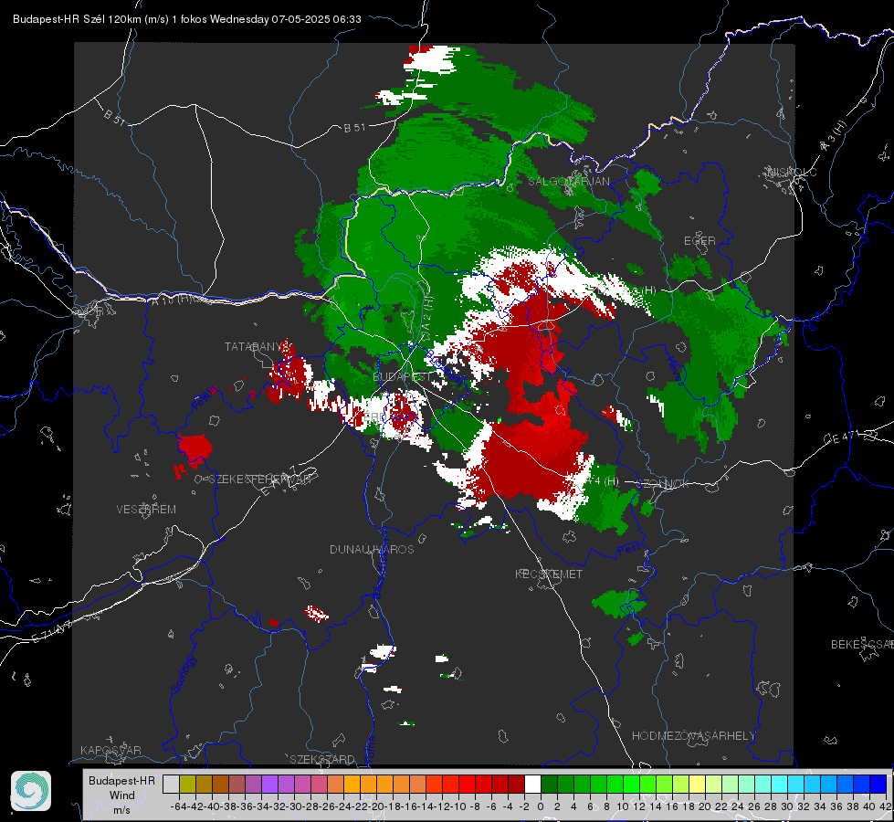The width and height of the screenshot is (894, 822).
Task: Click the '42' value on the legend scale
Action: [x=886, y=806]
